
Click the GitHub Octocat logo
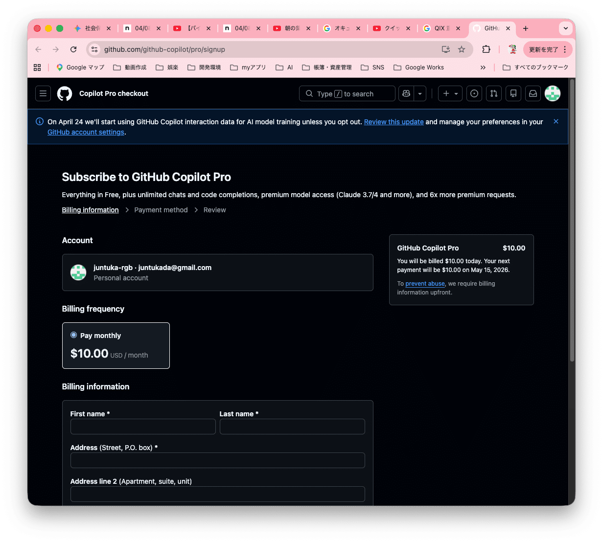tap(65, 93)
